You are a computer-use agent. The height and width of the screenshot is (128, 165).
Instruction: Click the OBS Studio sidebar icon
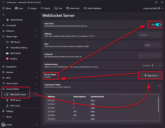pos(7,42)
